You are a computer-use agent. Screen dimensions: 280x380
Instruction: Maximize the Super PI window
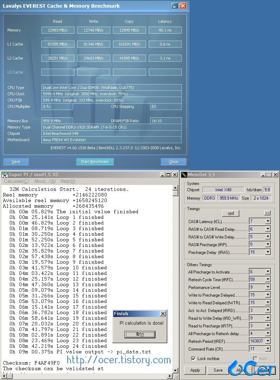(x=168, y=174)
